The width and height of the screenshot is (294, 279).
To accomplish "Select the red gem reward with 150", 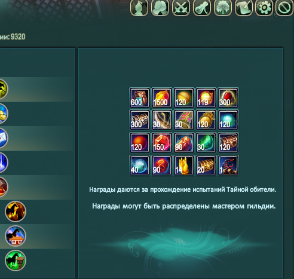I will (162, 143).
